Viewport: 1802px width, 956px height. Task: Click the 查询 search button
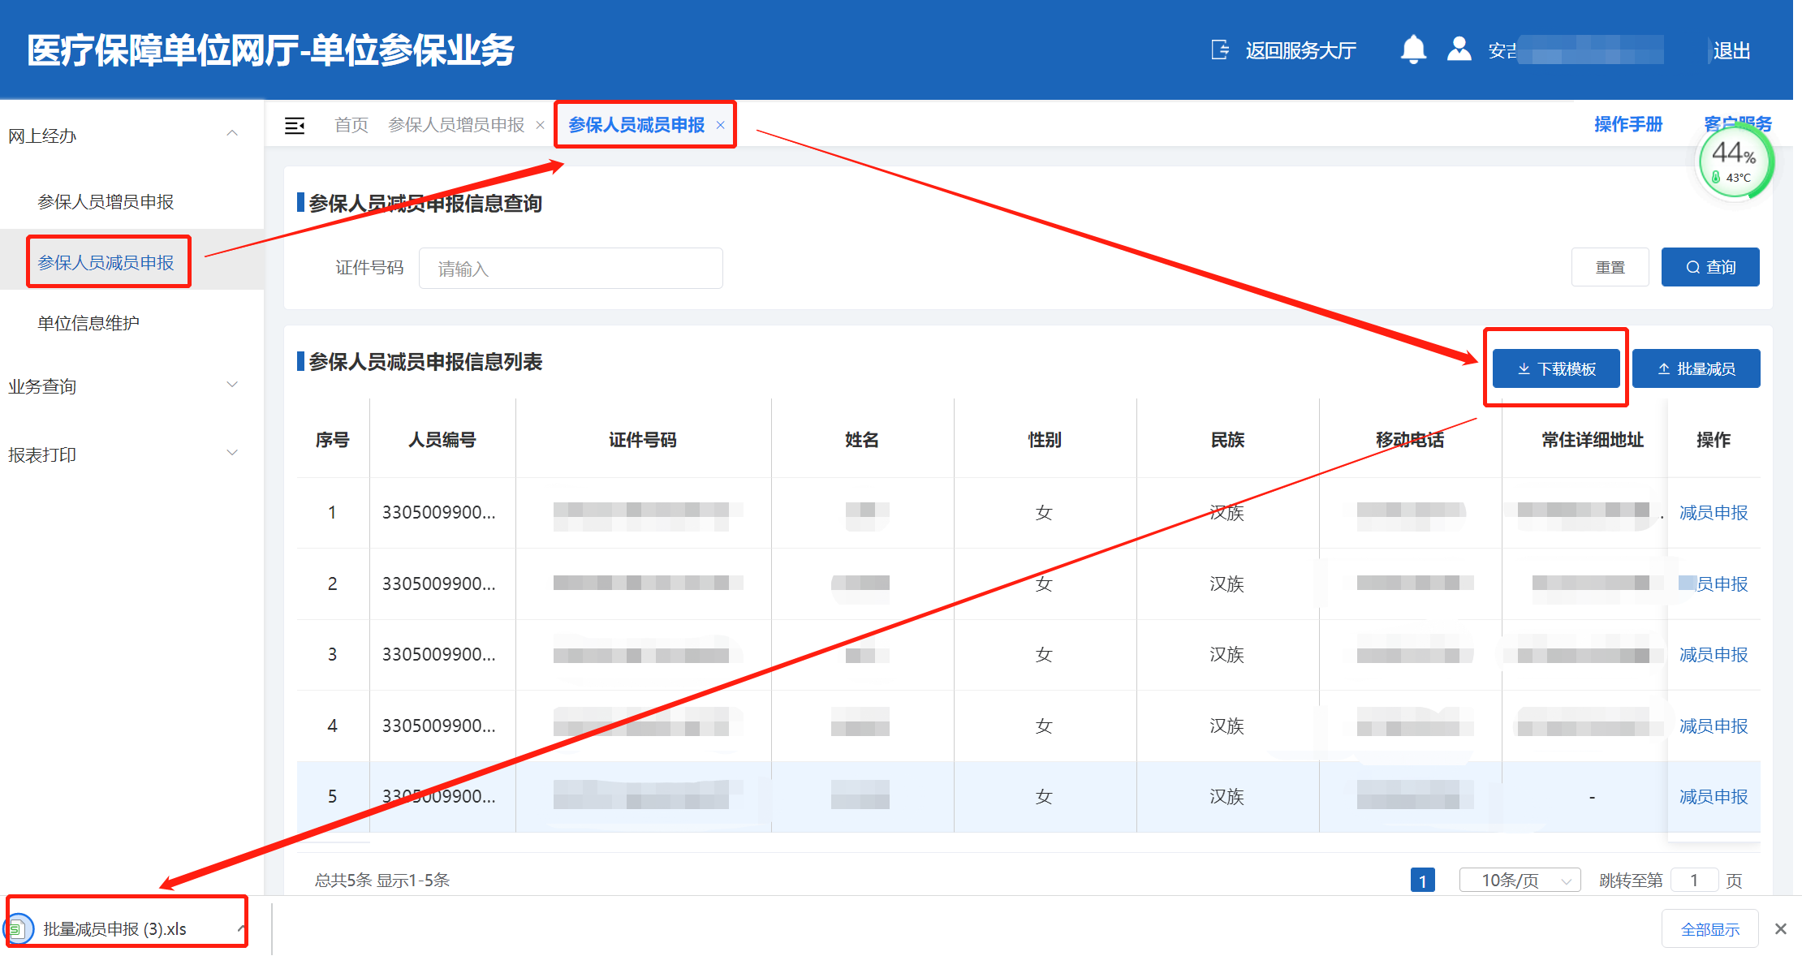(1710, 267)
